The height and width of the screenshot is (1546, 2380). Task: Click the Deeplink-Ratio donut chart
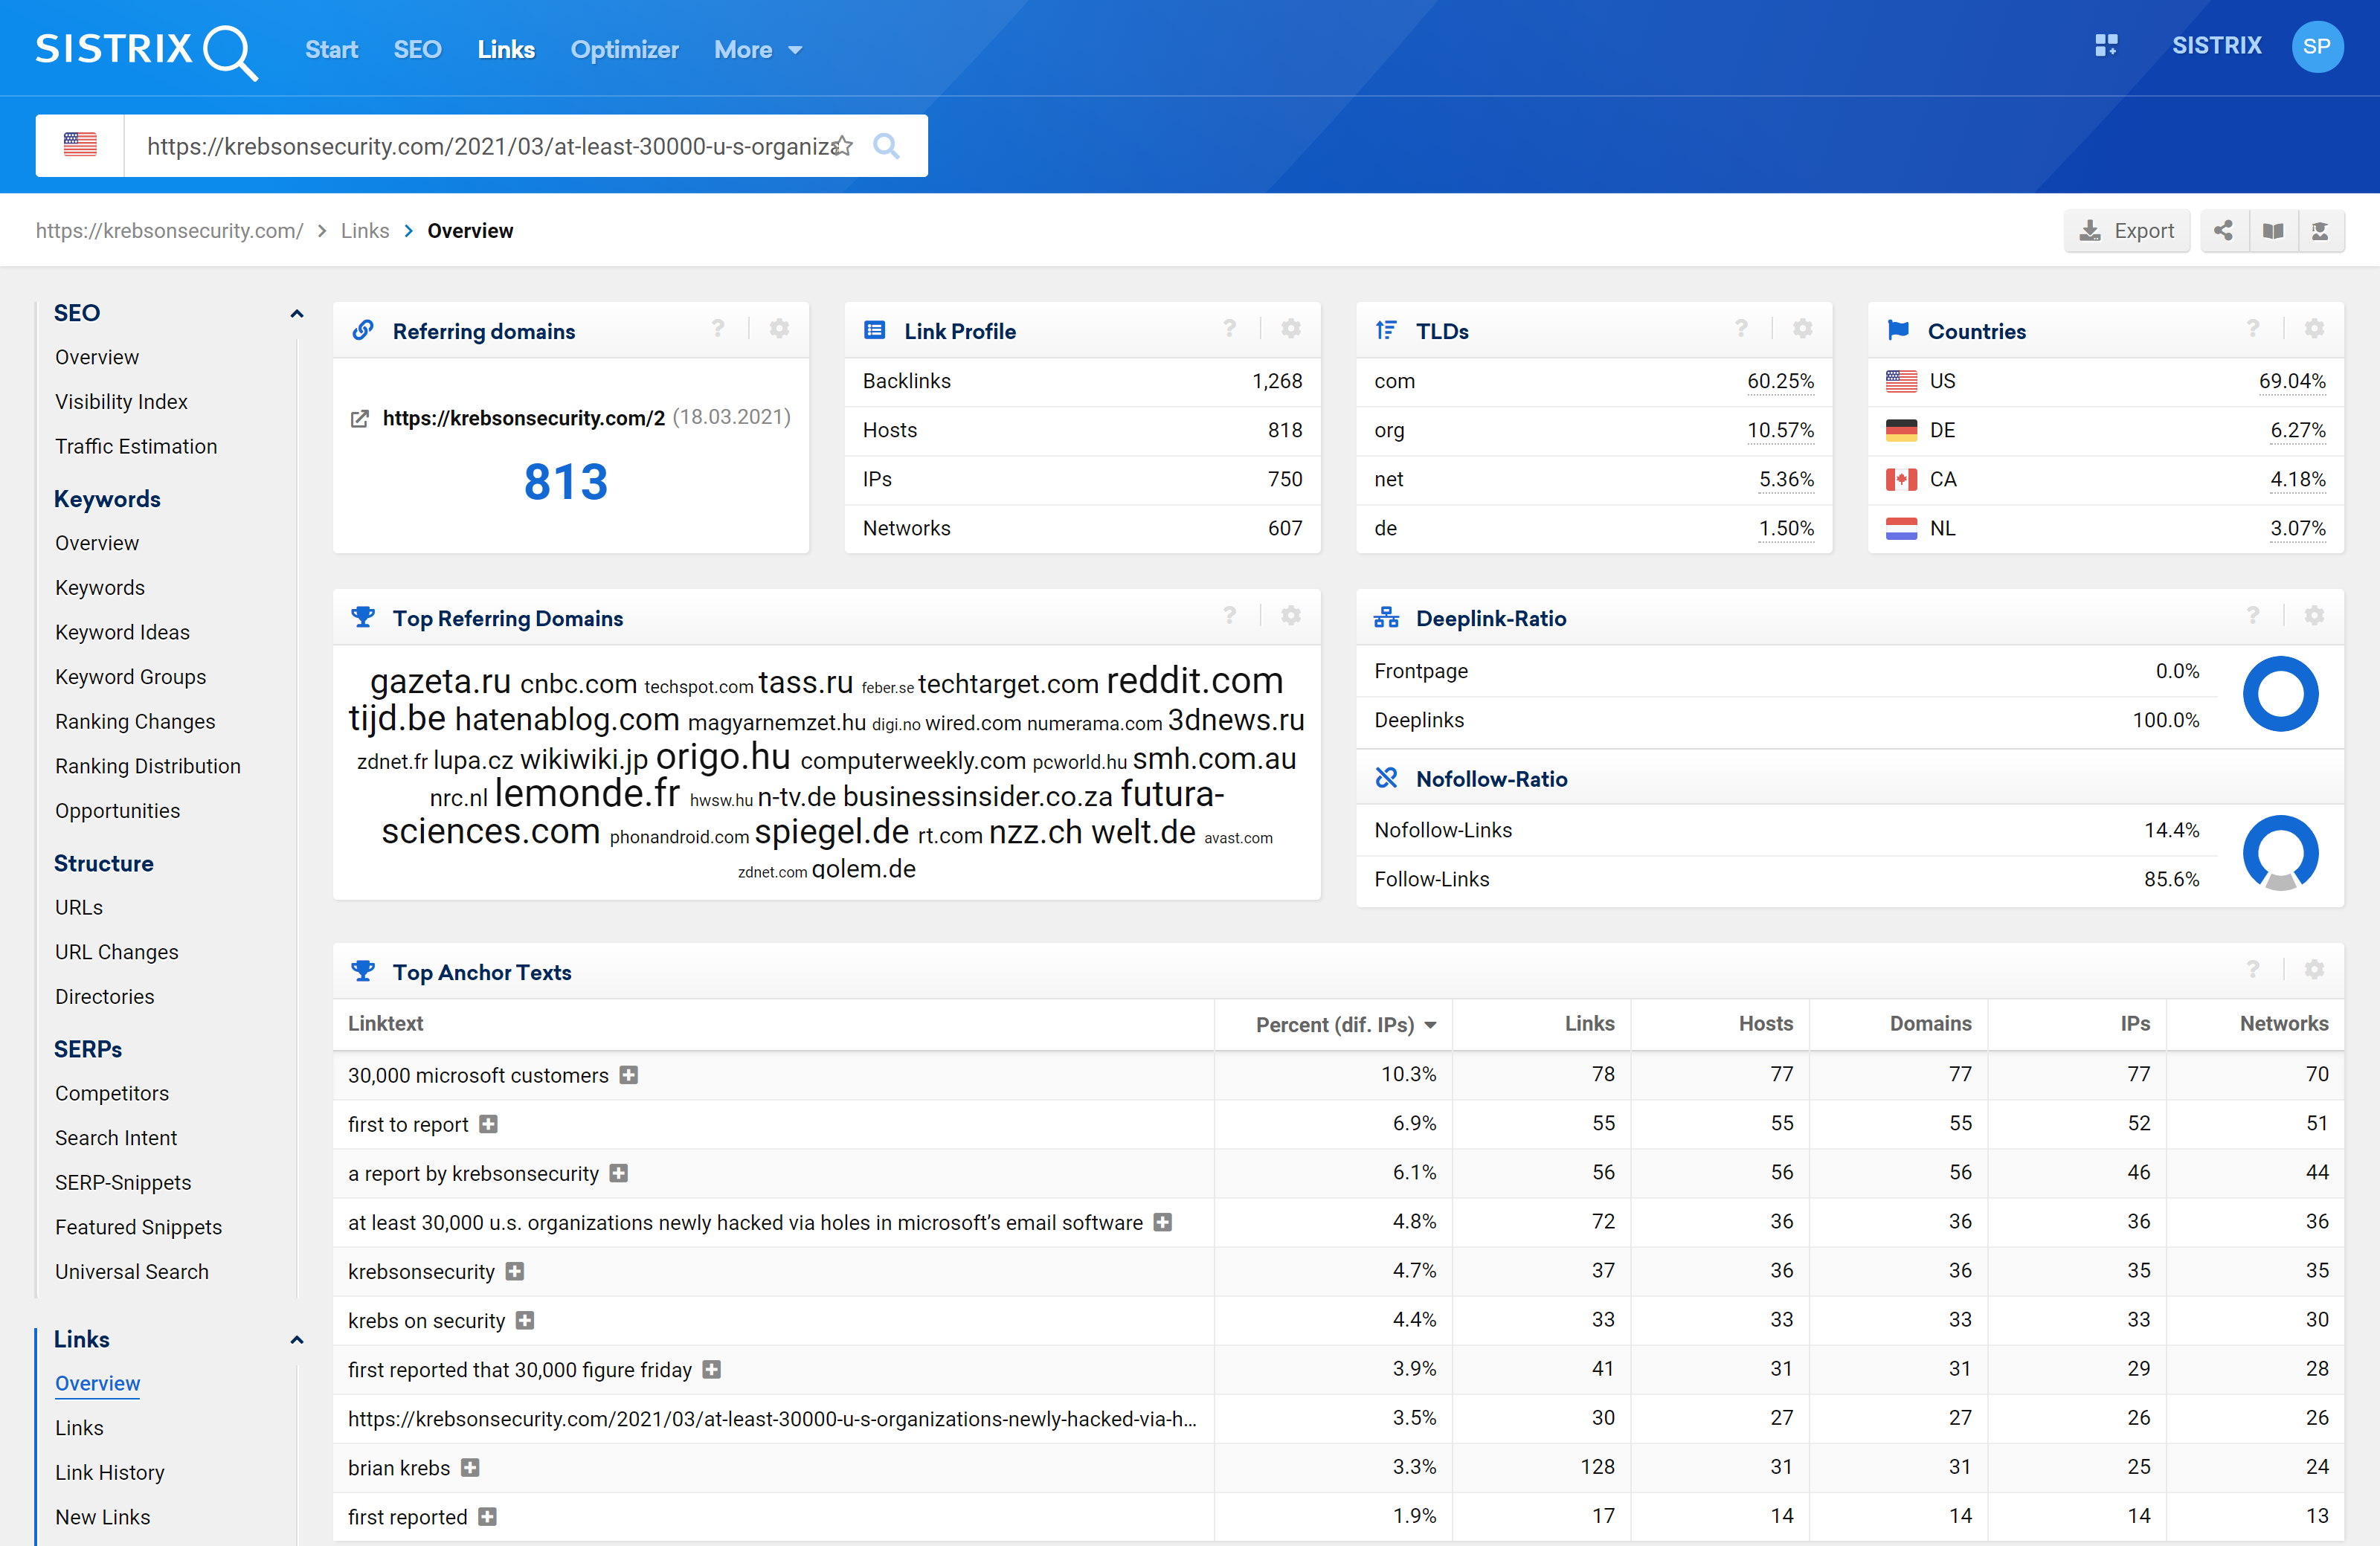pos(2280,694)
